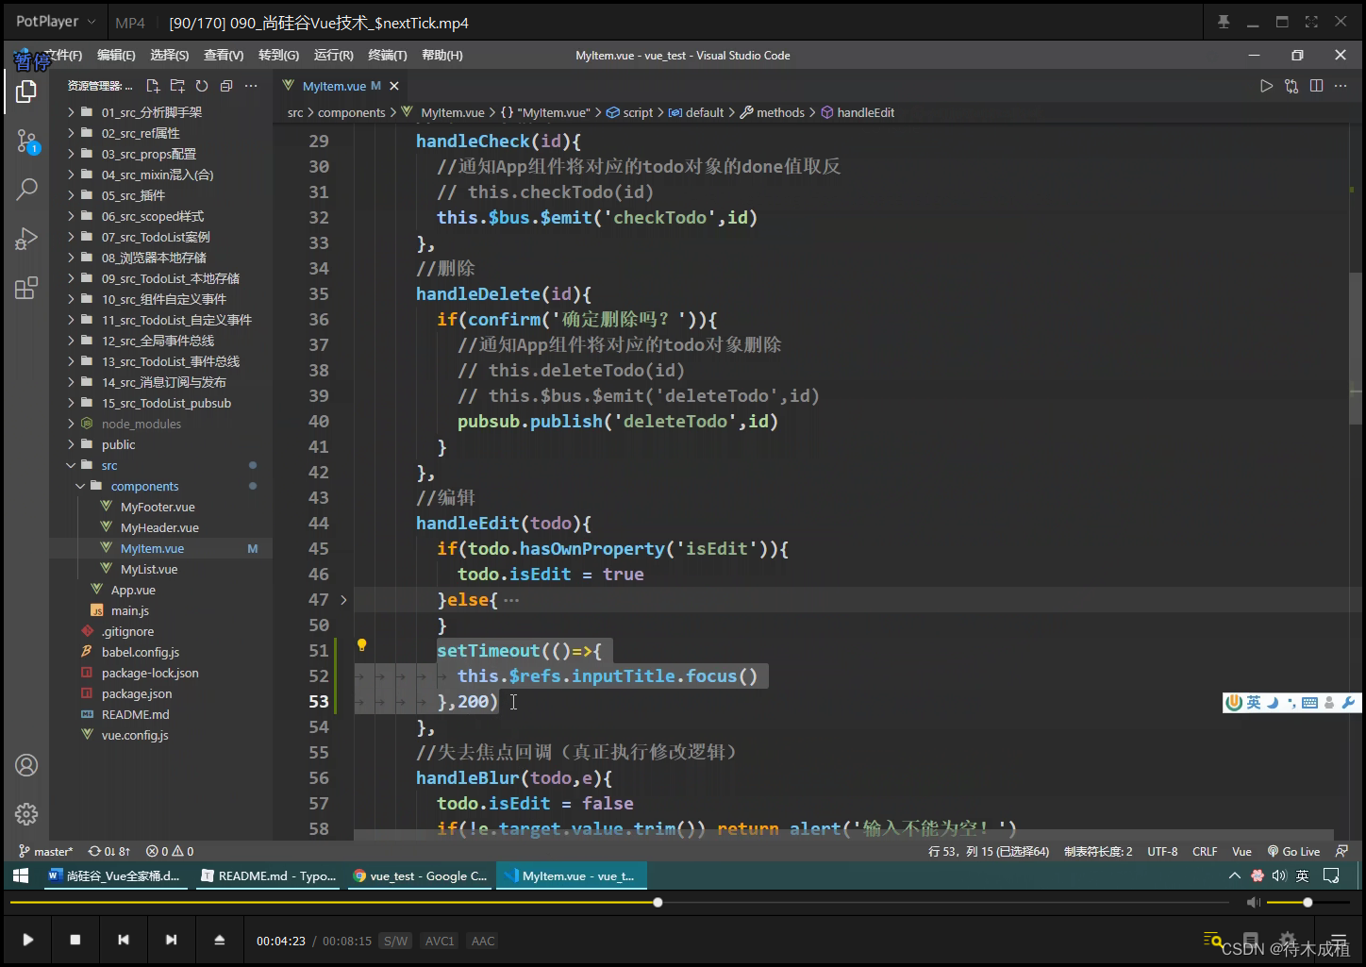Click the errors and warnings count in the status bar
The height and width of the screenshot is (967, 1366).
[x=171, y=851]
